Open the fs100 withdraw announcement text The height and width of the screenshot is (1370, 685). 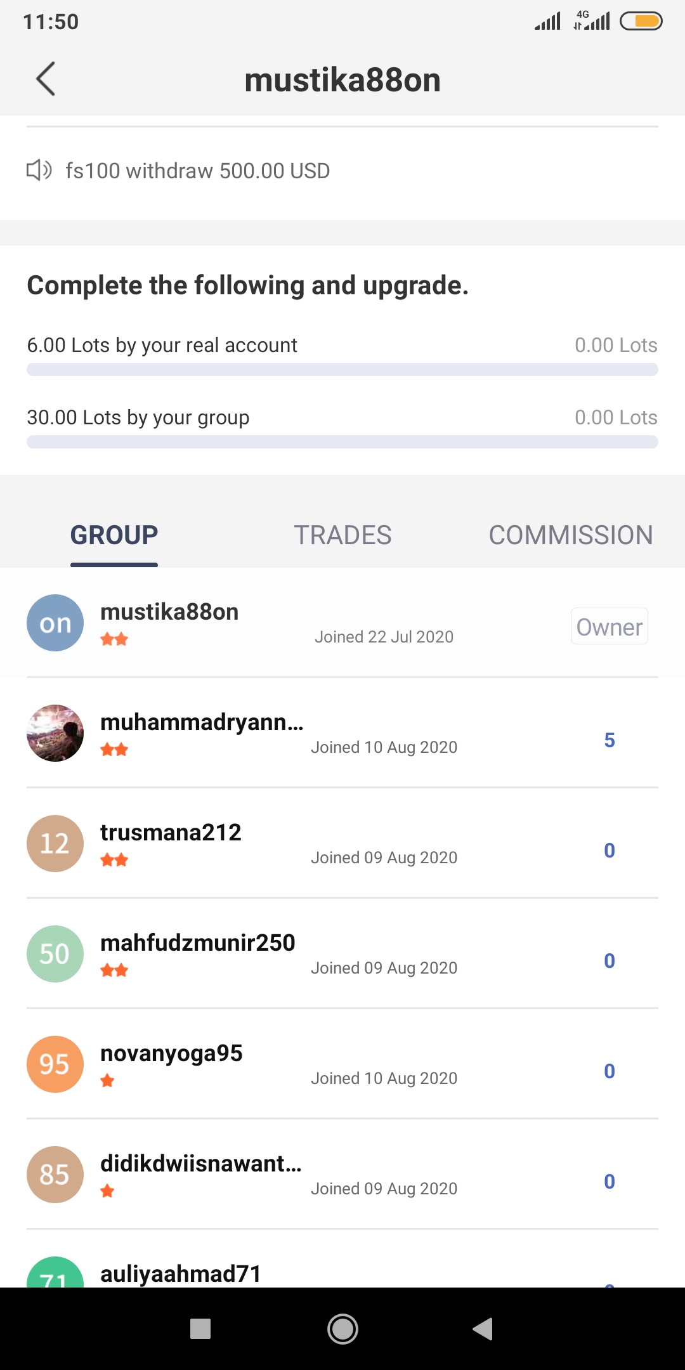click(x=198, y=171)
